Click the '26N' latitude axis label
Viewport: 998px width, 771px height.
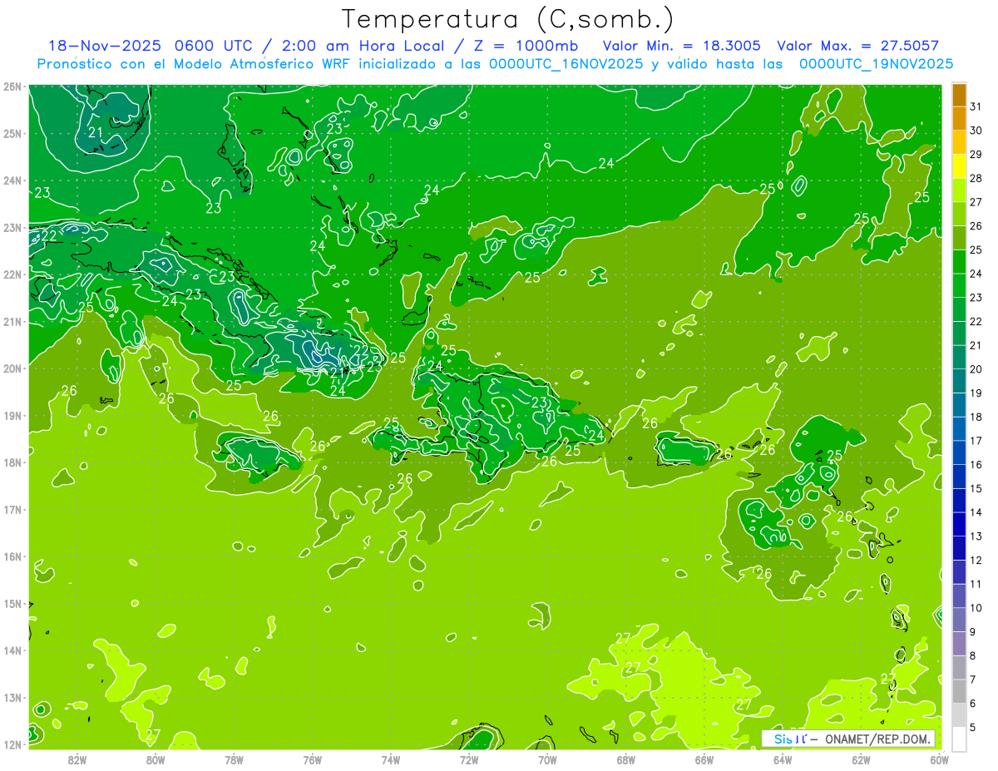pyautogui.click(x=12, y=86)
